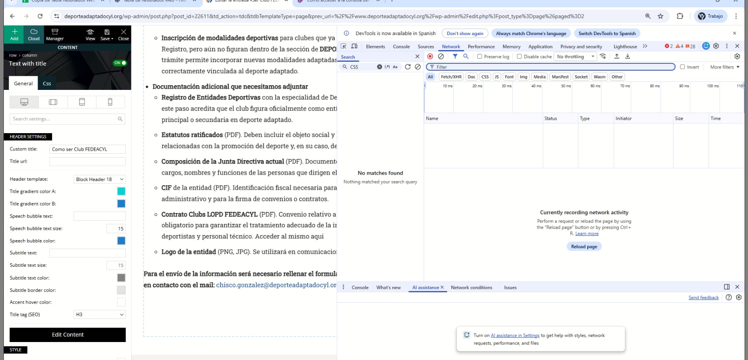Open the Console DevTools tab
748x360 pixels.
pos(401,47)
